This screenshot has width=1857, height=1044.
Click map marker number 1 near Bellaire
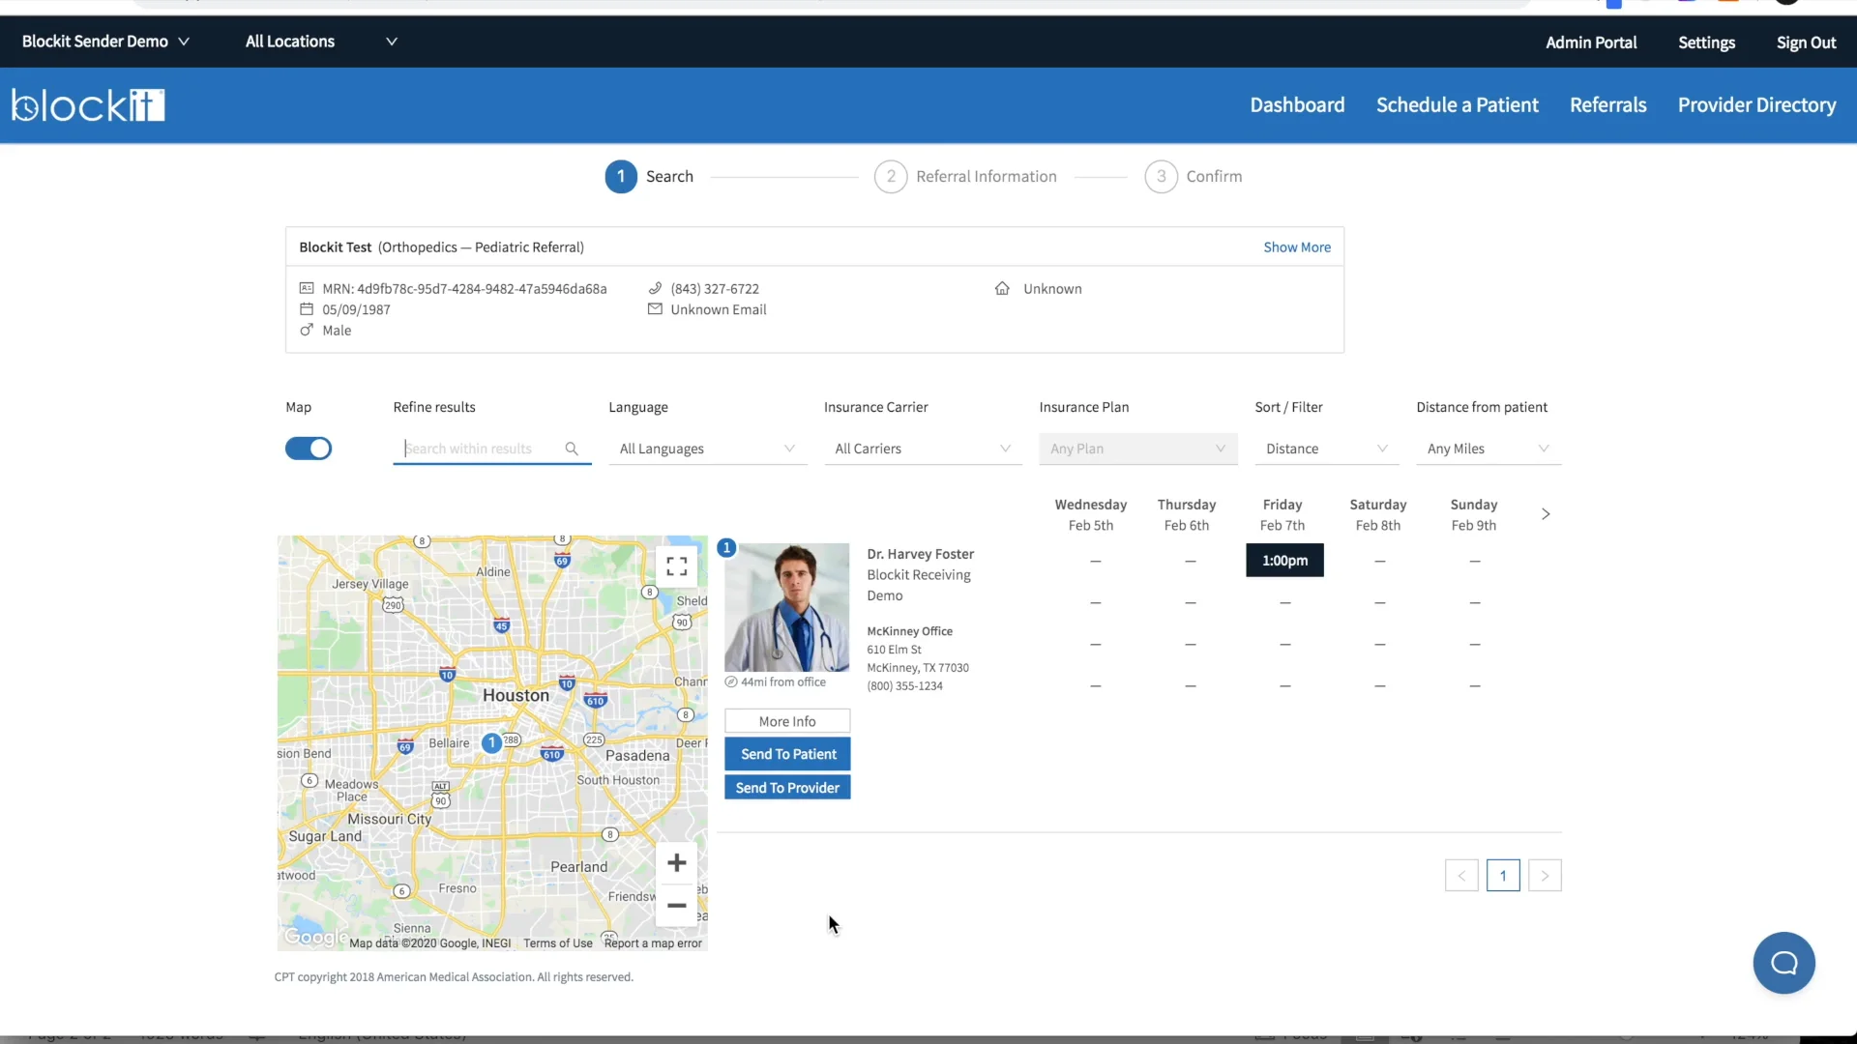click(x=491, y=742)
